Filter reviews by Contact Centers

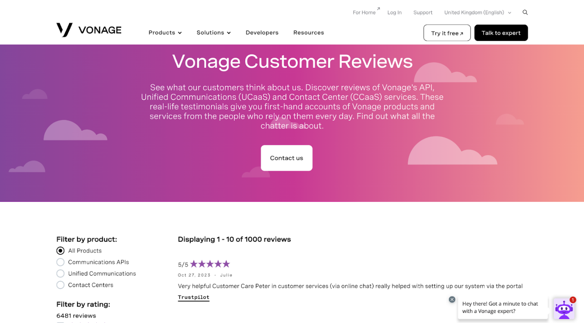click(x=60, y=285)
